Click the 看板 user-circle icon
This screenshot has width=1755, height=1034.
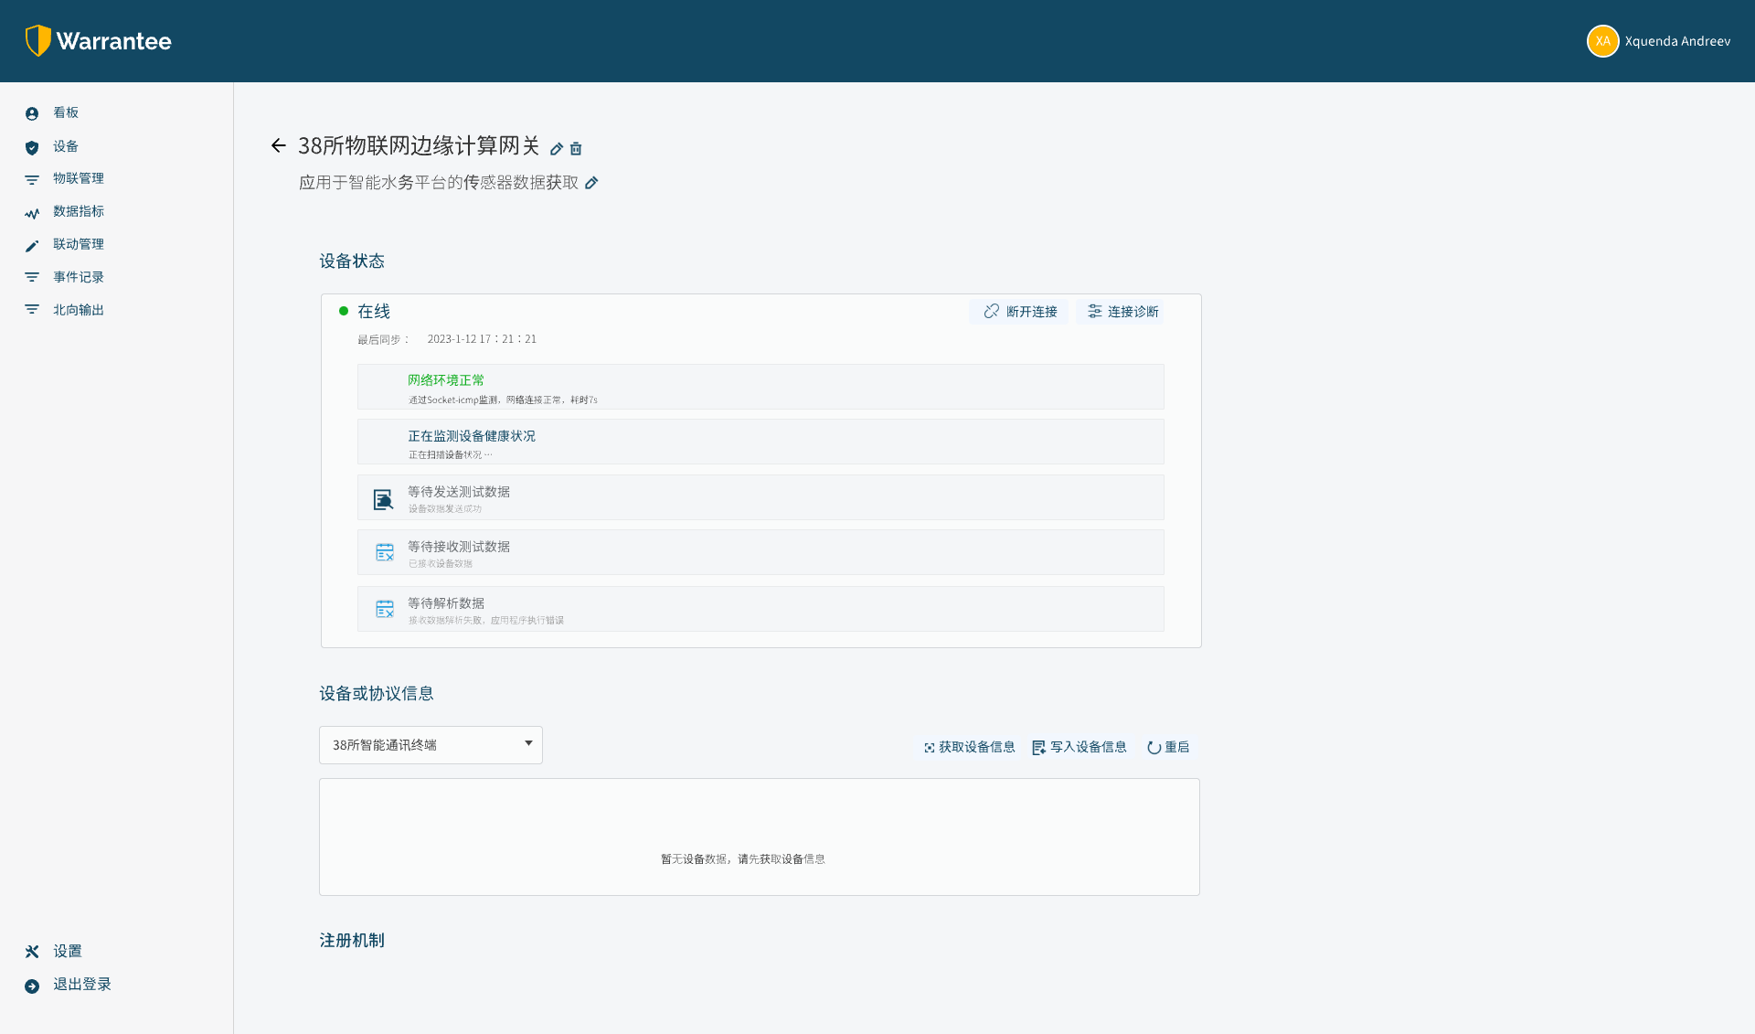click(x=32, y=114)
